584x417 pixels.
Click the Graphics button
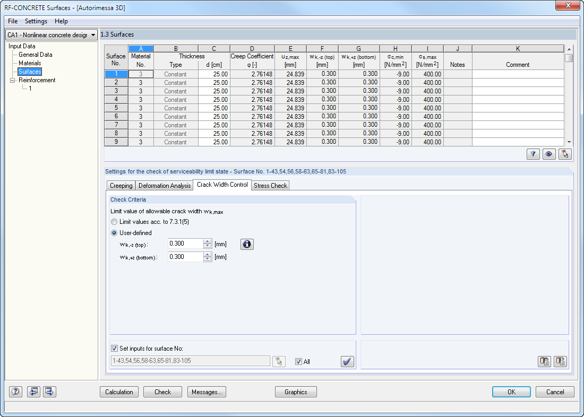click(296, 392)
